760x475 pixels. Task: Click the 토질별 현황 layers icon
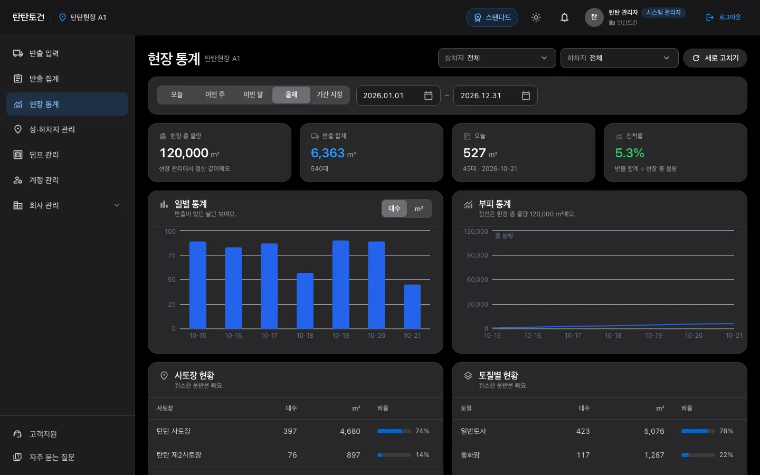click(x=468, y=376)
